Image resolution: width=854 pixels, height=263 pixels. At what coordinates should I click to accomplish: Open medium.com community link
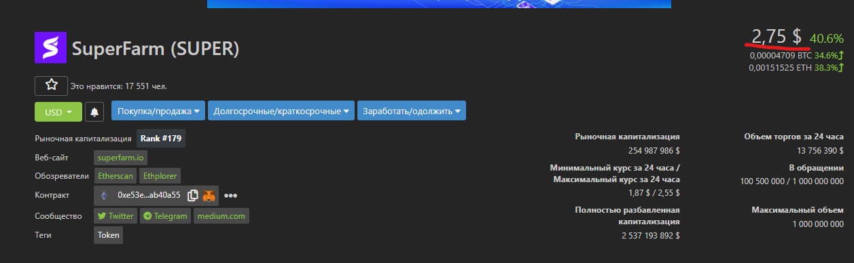221,216
